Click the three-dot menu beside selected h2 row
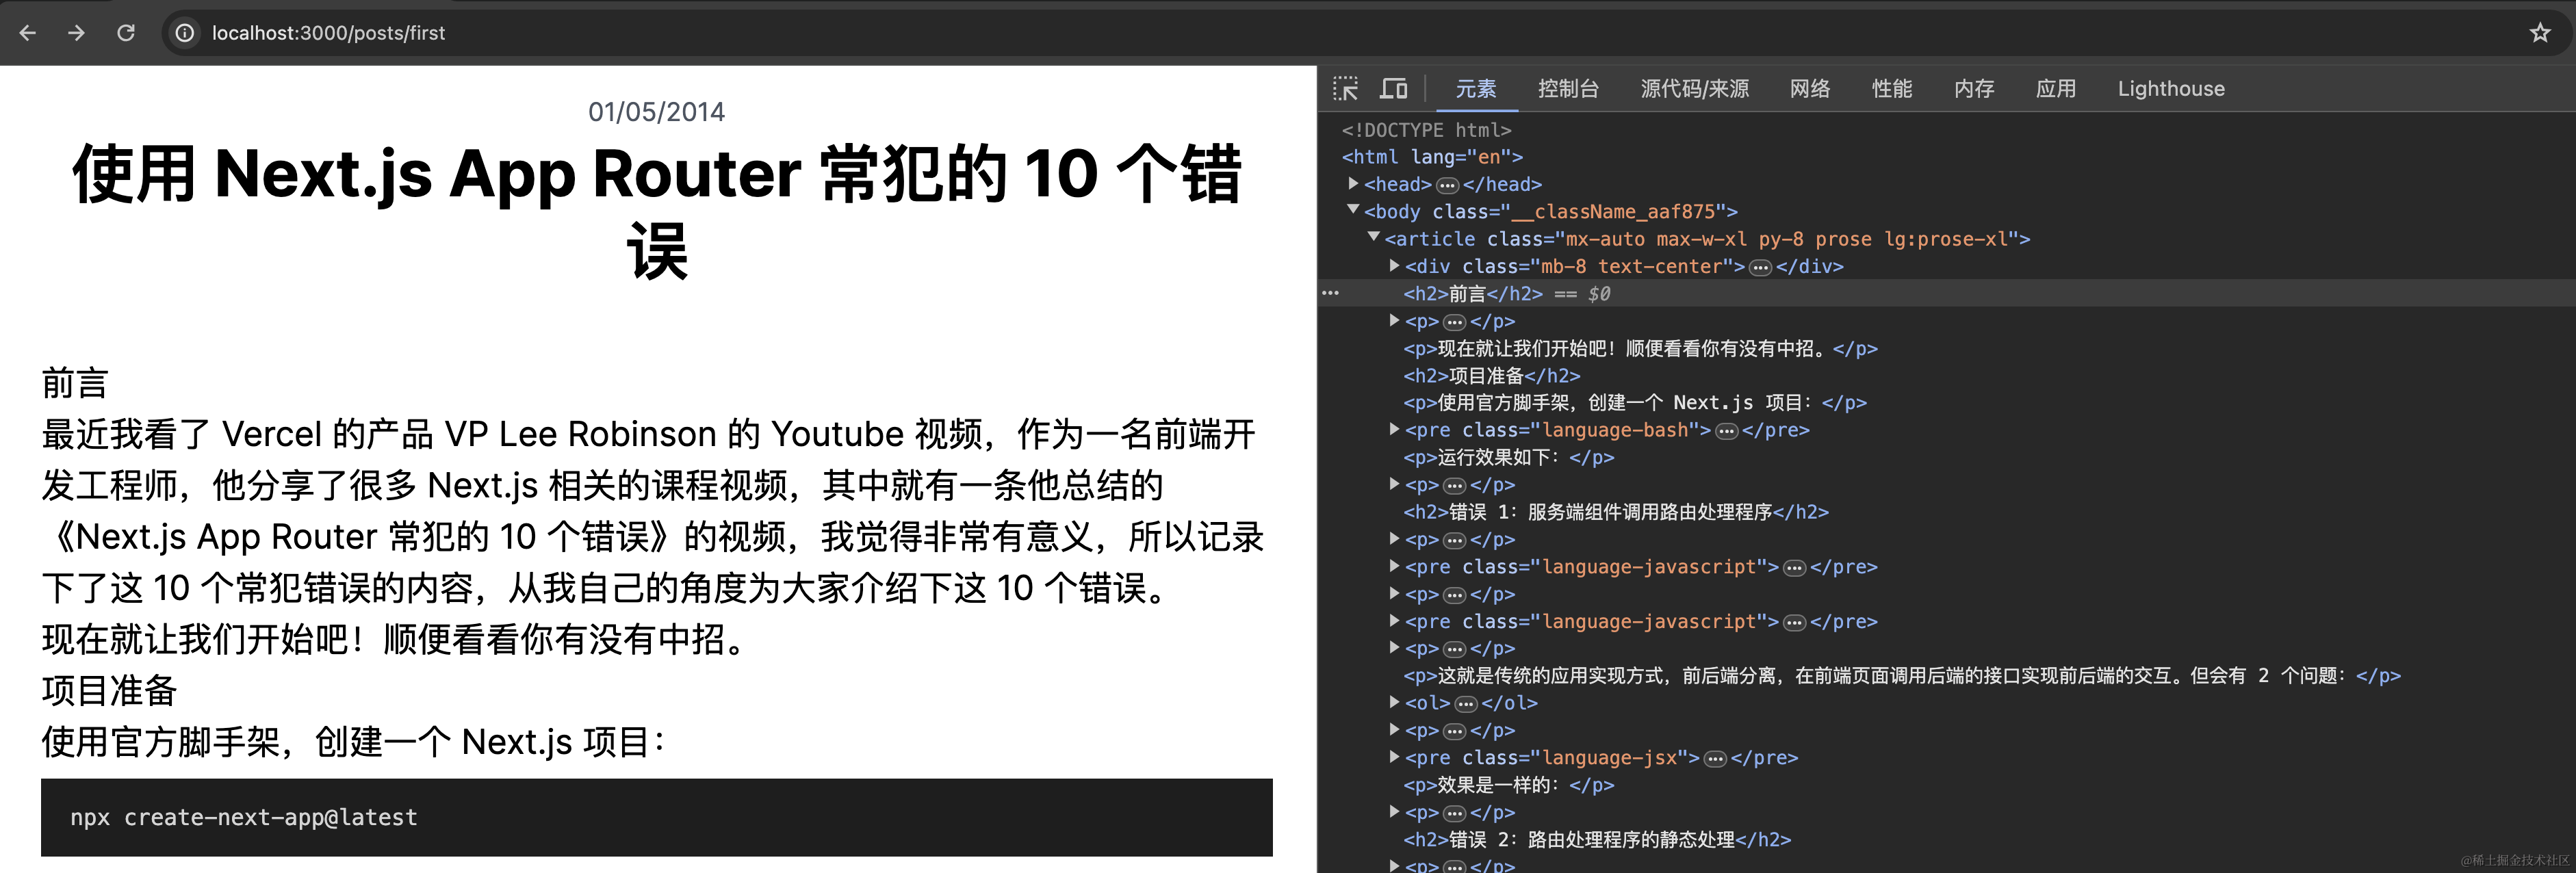Screen dimensions: 2576x873 coord(1330,293)
